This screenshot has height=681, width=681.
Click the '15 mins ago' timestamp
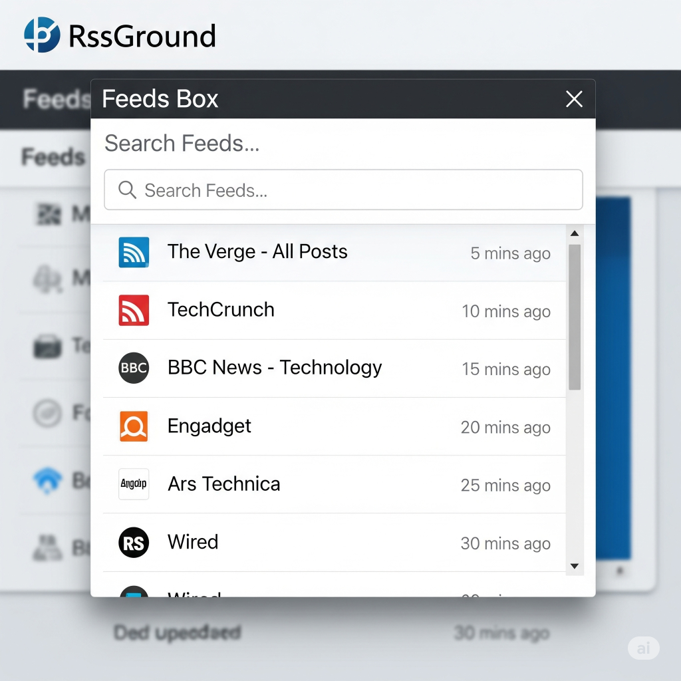click(x=506, y=369)
